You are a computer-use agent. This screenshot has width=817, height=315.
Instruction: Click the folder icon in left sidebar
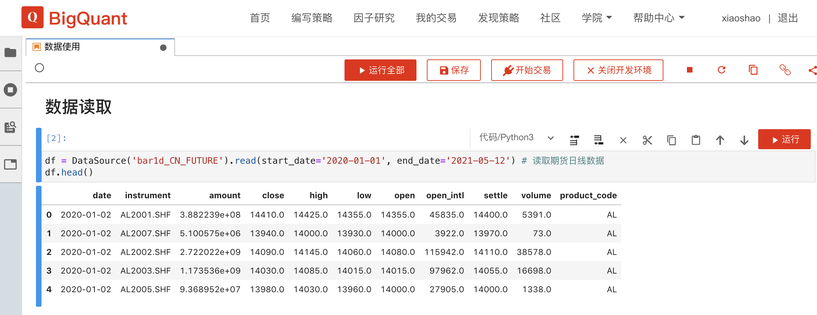tap(10, 52)
